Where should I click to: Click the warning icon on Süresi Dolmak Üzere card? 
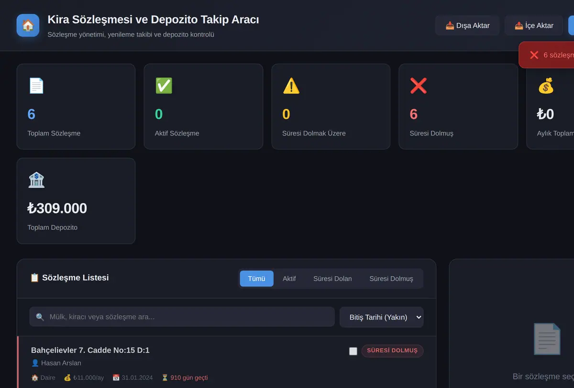pyautogui.click(x=291, y=86)
